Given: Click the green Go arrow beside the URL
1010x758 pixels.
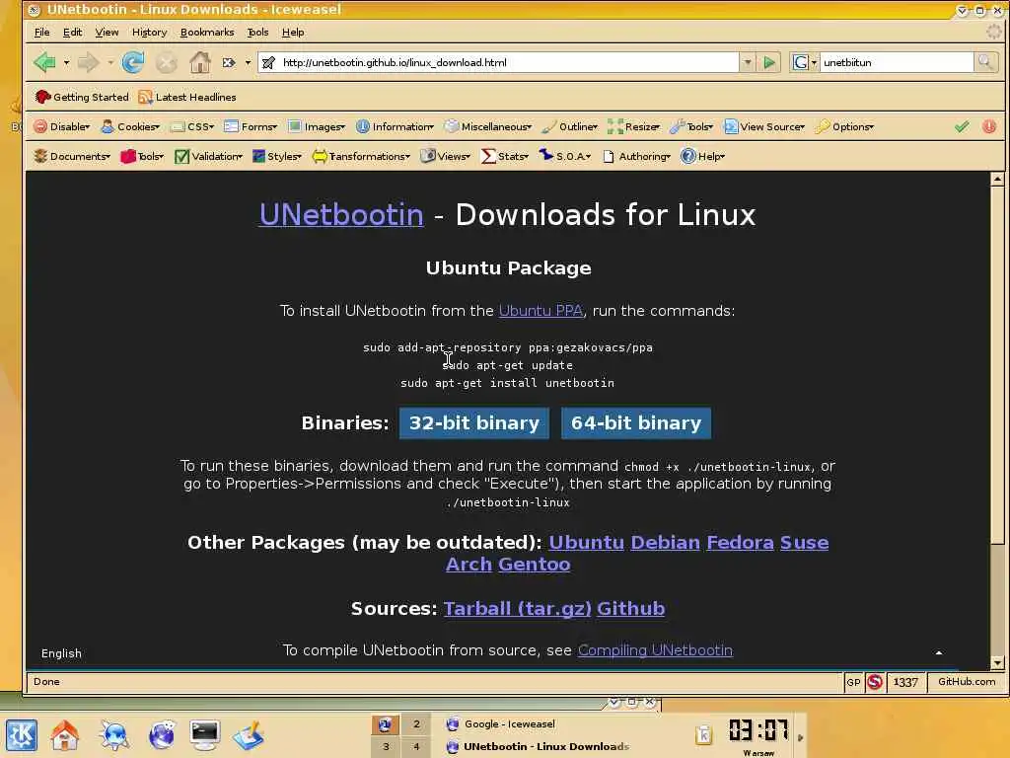Looking at the screenshot, I should [769, 62].
